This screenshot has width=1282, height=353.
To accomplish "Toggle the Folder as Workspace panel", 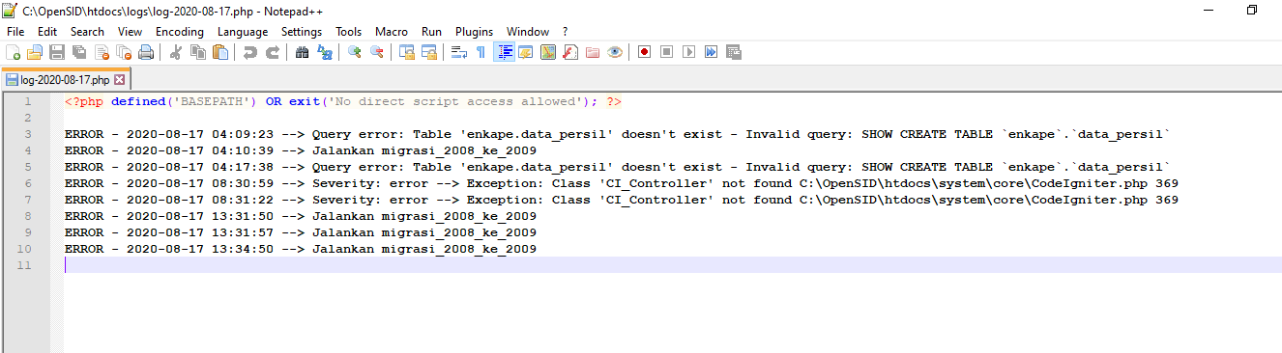I will click(593, 52).
